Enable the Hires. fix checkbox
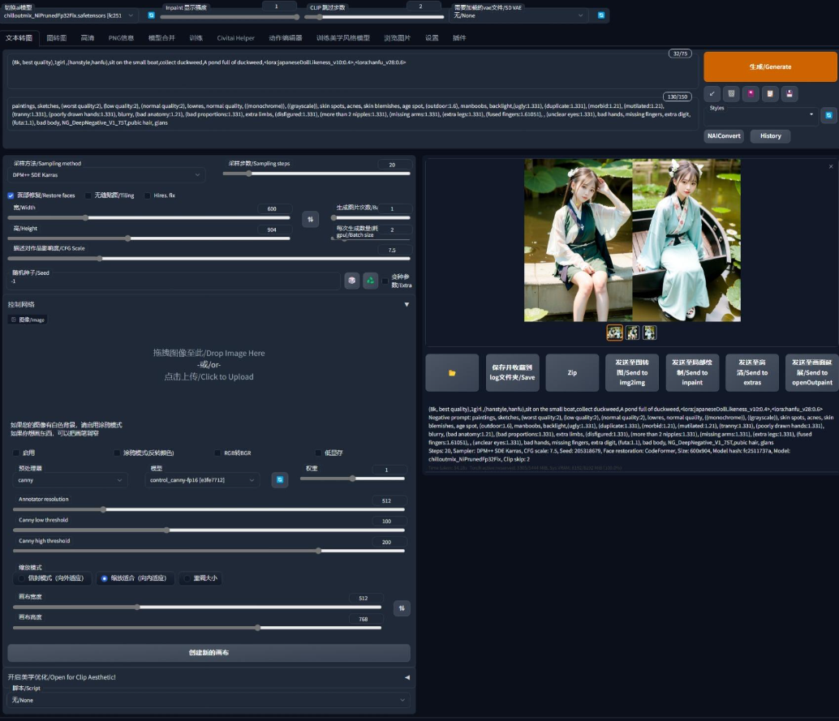Screen dimensions: 839x721 point(148,195)
